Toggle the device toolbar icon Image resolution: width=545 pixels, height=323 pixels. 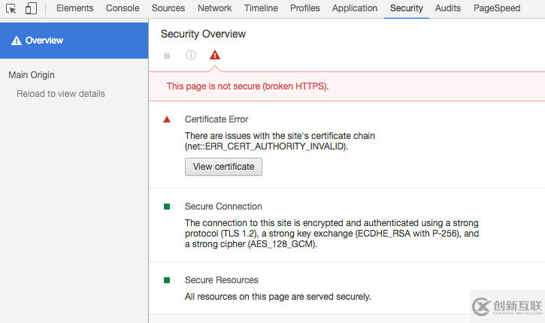coord(31,8)
